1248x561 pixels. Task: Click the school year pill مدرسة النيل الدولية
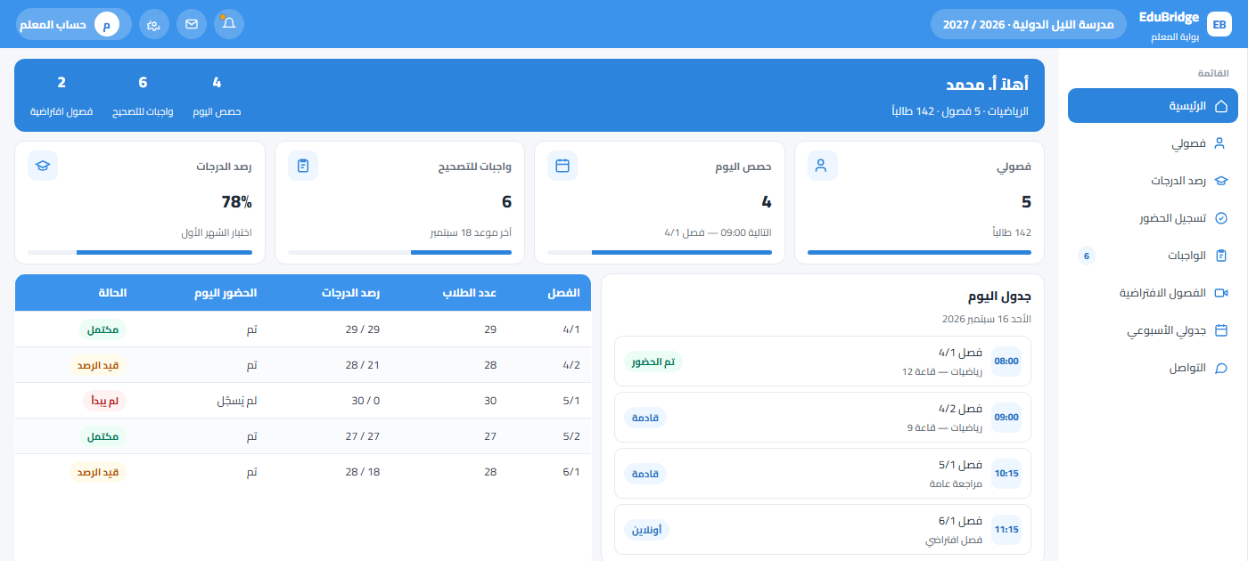(1028, 24)
